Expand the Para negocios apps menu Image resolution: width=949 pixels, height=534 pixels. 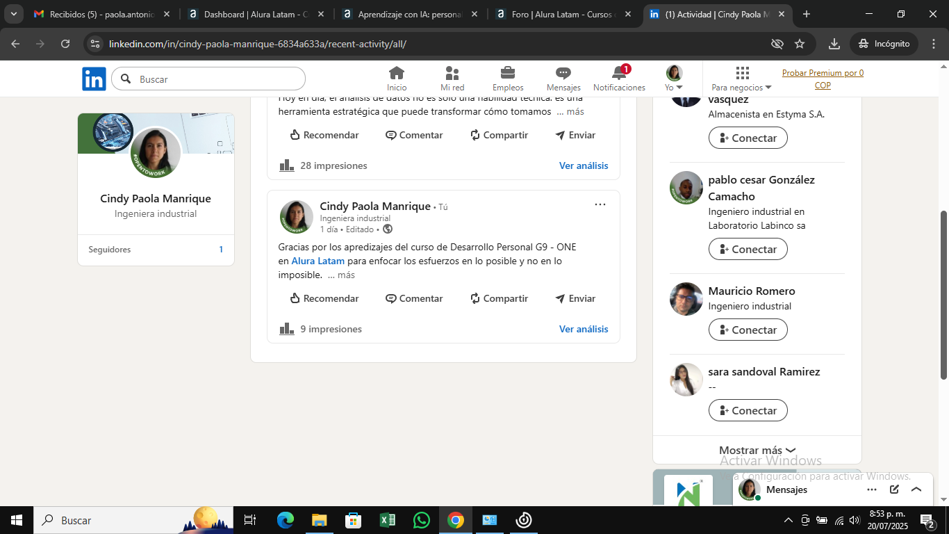point(741,79)
